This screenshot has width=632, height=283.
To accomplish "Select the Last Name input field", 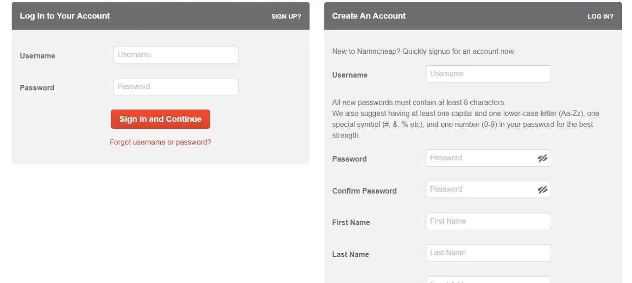I will pos(488,253).
